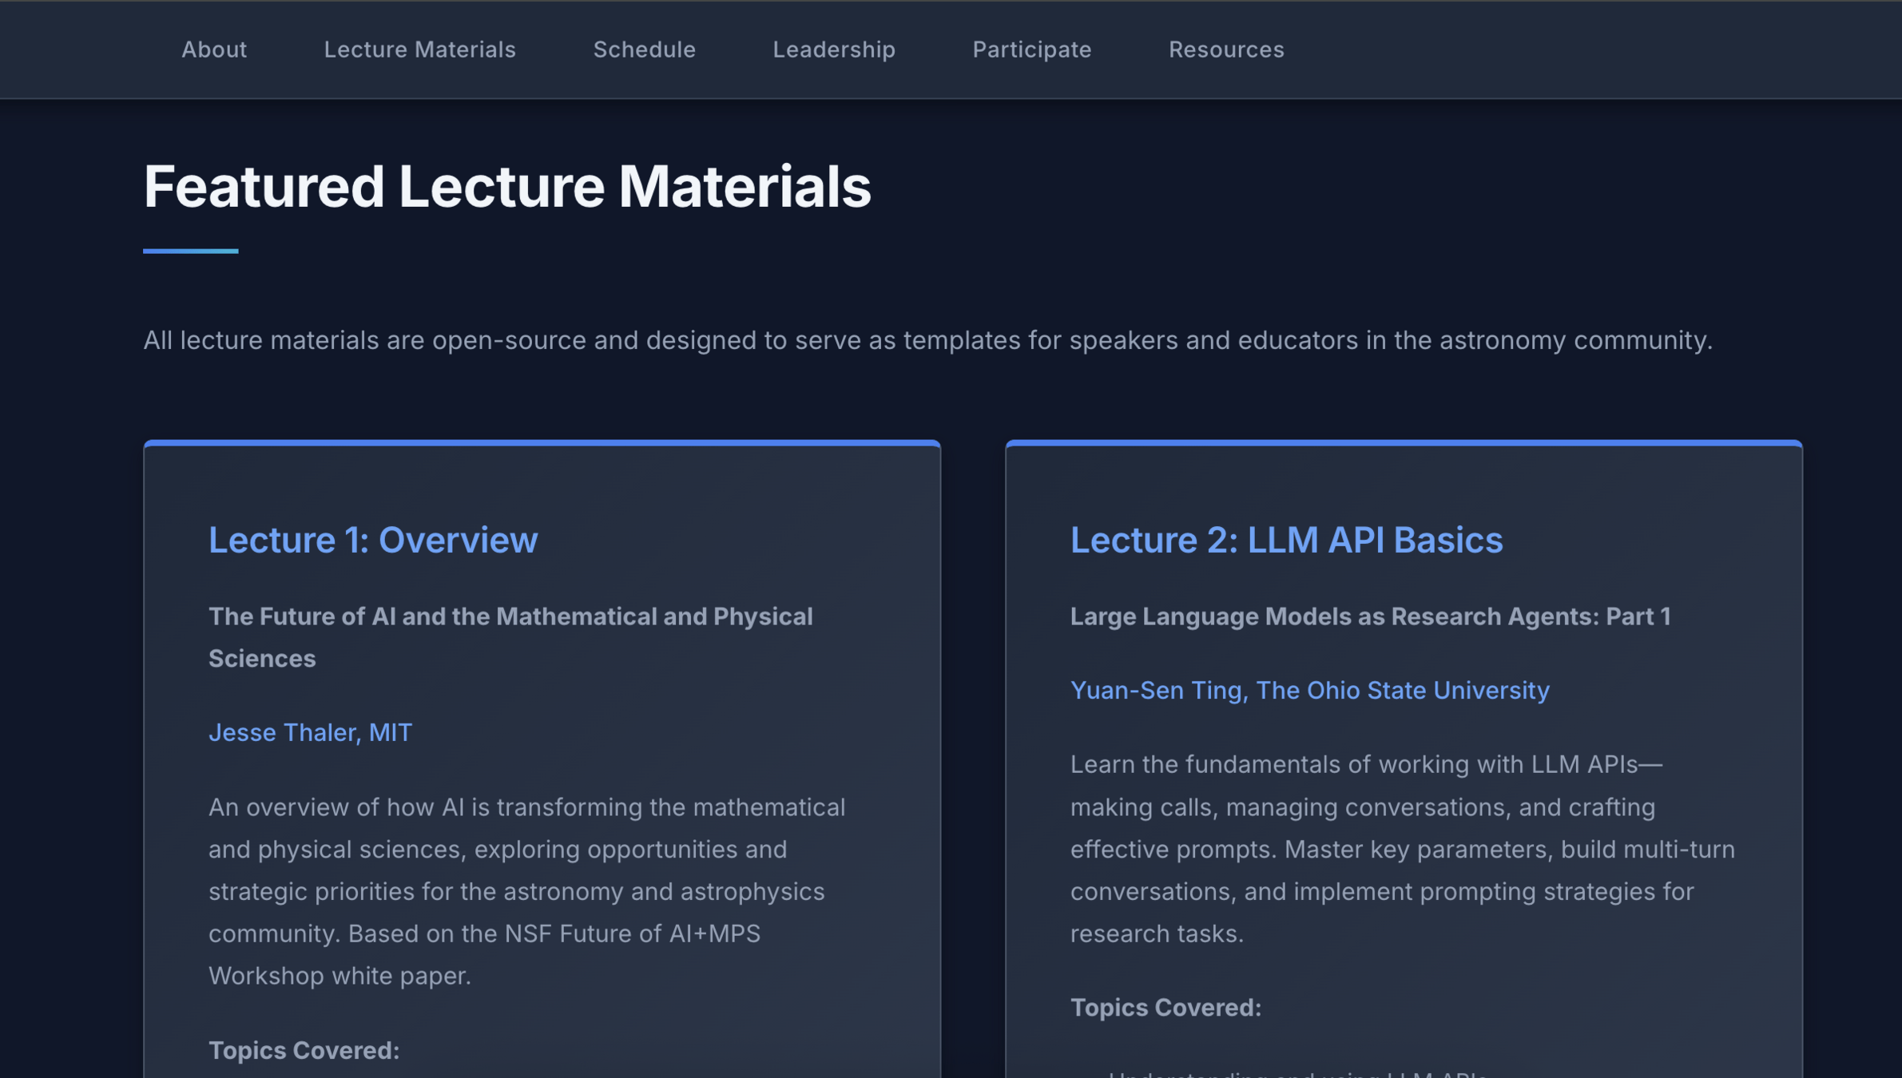Click the blue top border of Lecture 2 card

coord(1403,442)
